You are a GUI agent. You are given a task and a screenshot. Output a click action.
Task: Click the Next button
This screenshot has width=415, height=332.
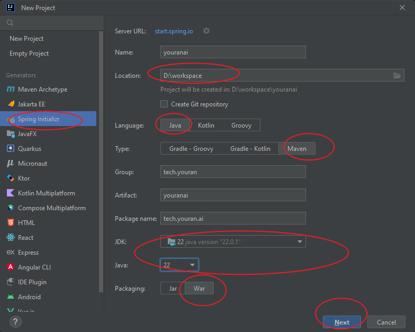[342, 322]
